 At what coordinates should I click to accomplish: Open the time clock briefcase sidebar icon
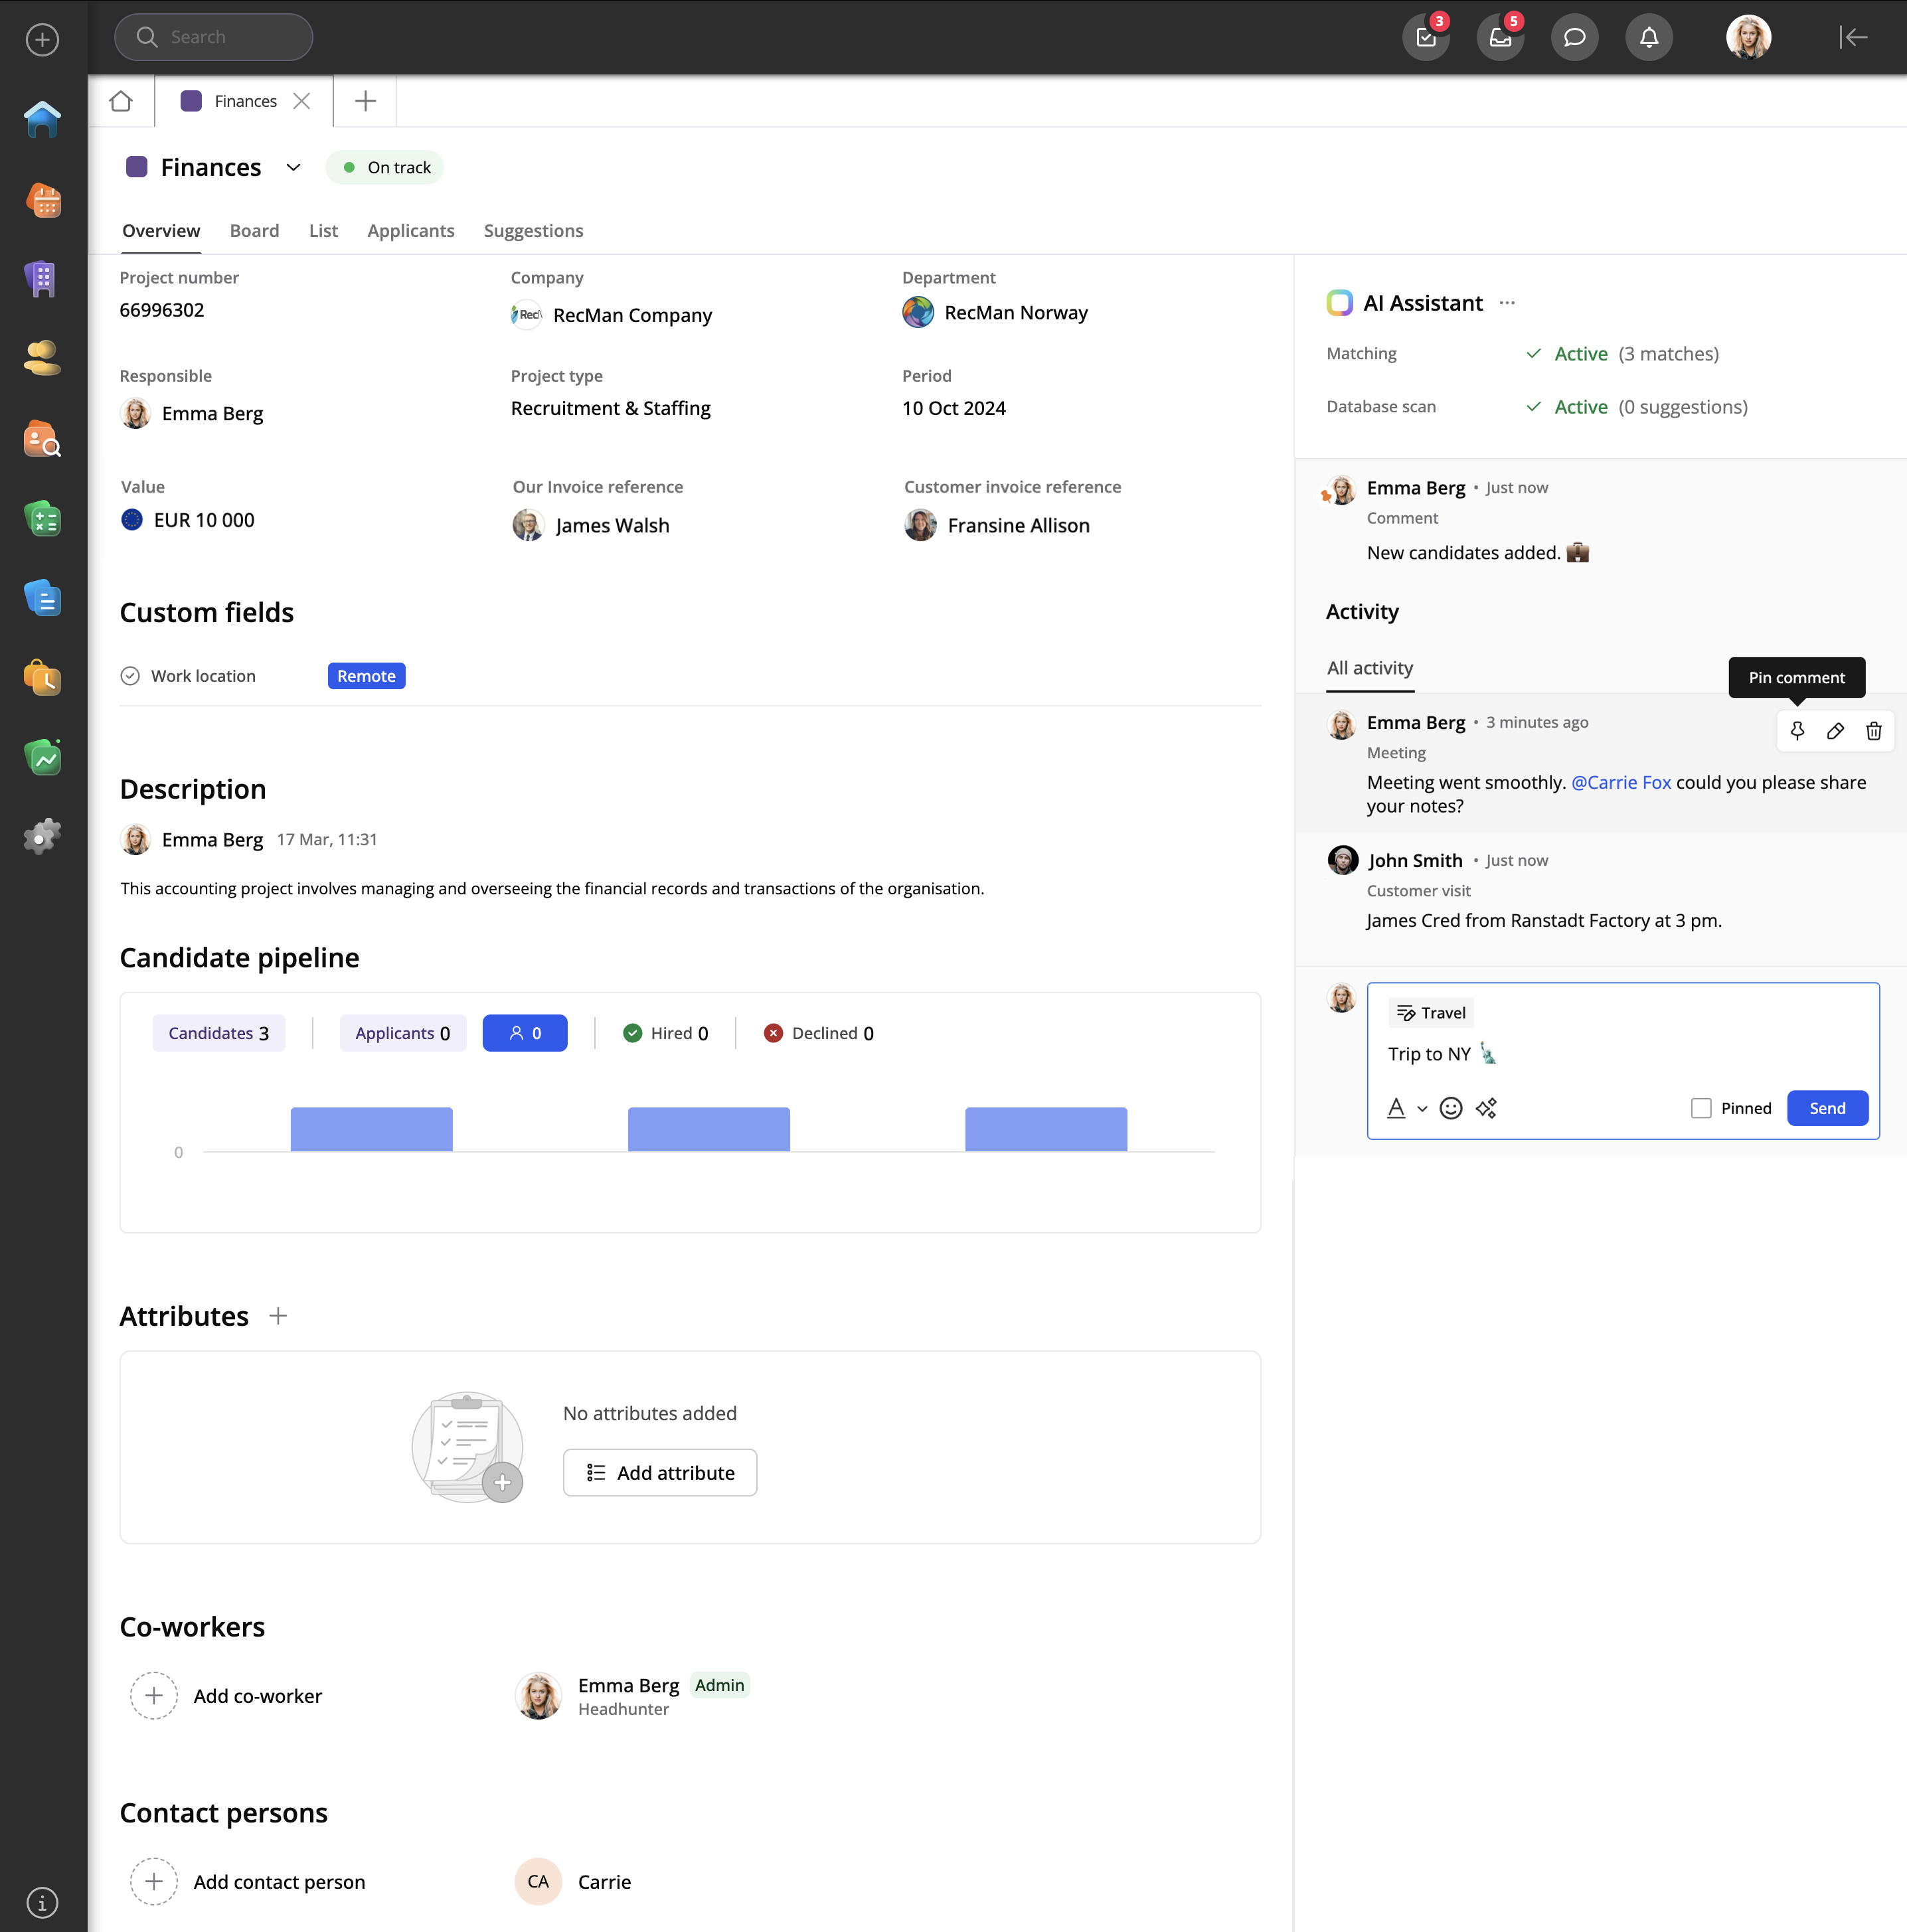point(42,677)
